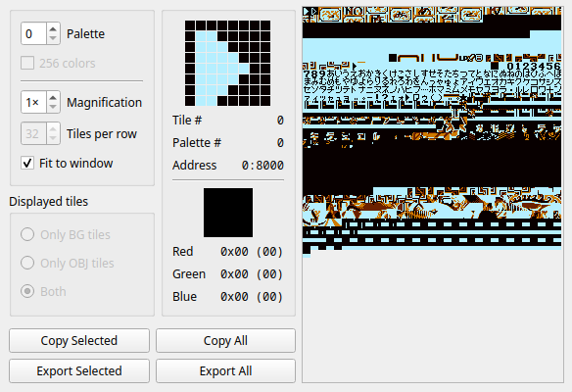Click the black selected color swatch
Image resolution: width=572 pixels, height=392 pixels.
click(x=228, y=213)
